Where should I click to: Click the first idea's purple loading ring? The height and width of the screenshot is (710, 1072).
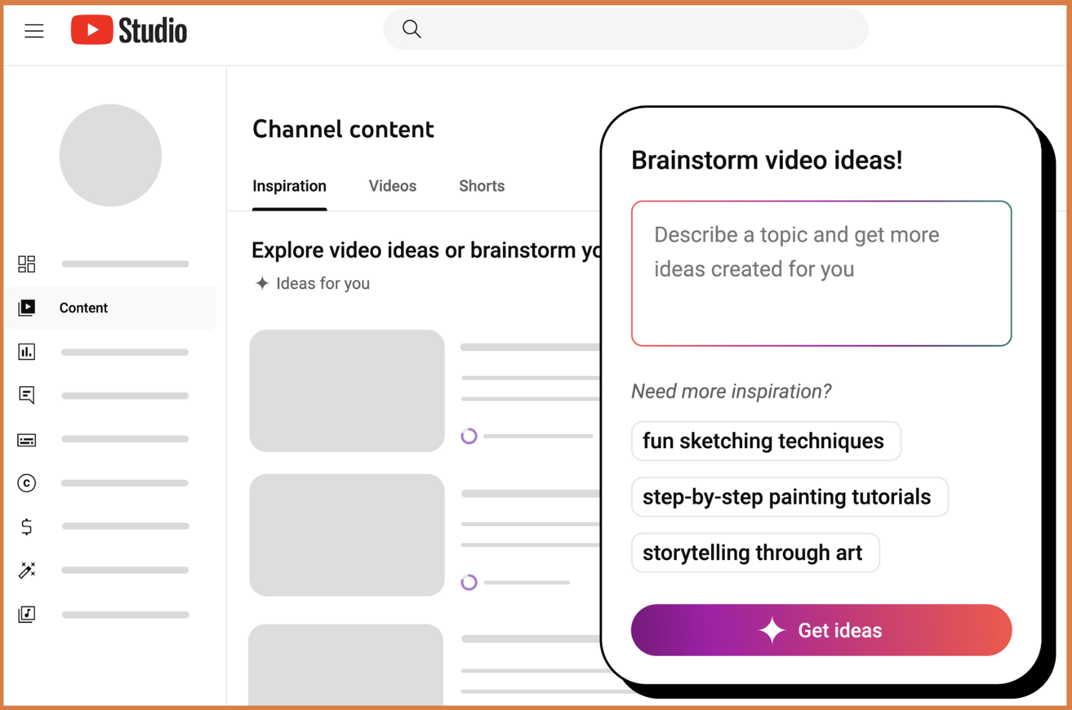(x=469, y=436)
